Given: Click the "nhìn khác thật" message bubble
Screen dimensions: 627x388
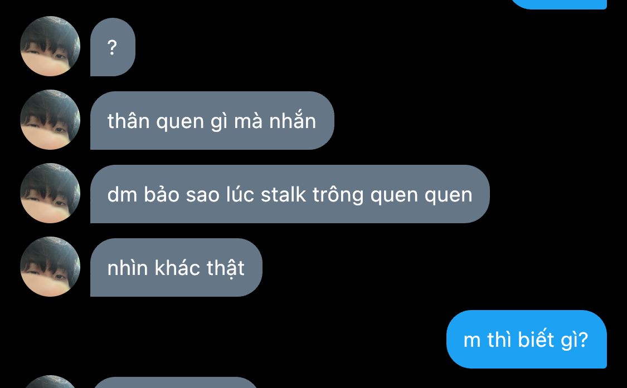Looking at the screenshot, I should tap(176, 268).
